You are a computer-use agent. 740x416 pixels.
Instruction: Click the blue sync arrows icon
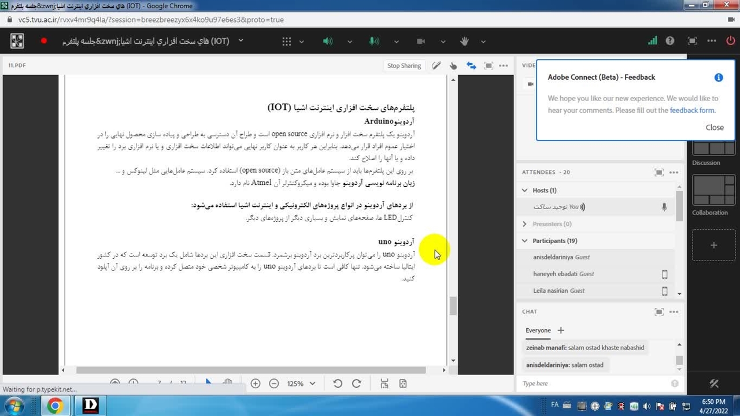[x=471, y=66]
